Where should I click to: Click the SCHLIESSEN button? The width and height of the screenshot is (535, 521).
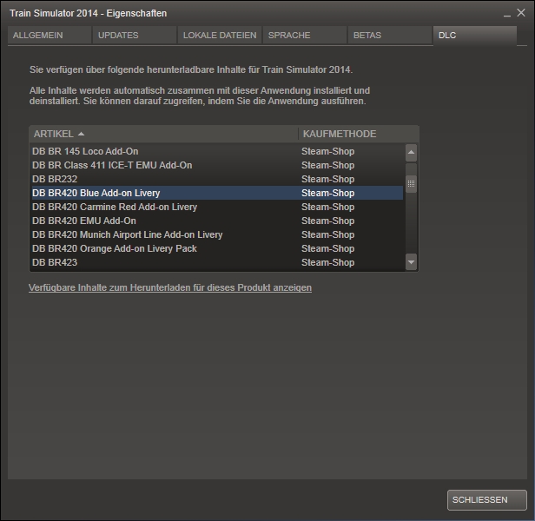point(487,500)
